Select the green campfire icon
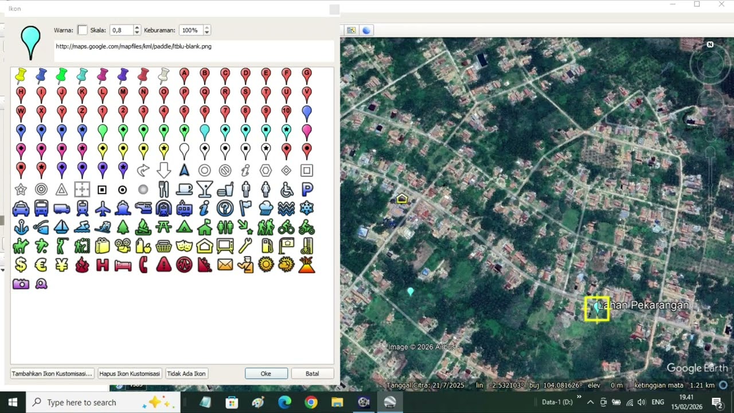The height and width of the screenshot is (413, 734). point(143,227)
